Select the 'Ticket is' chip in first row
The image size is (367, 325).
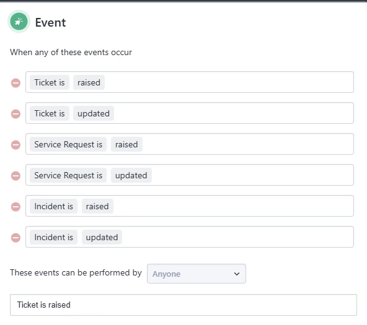tap(50, 82)
